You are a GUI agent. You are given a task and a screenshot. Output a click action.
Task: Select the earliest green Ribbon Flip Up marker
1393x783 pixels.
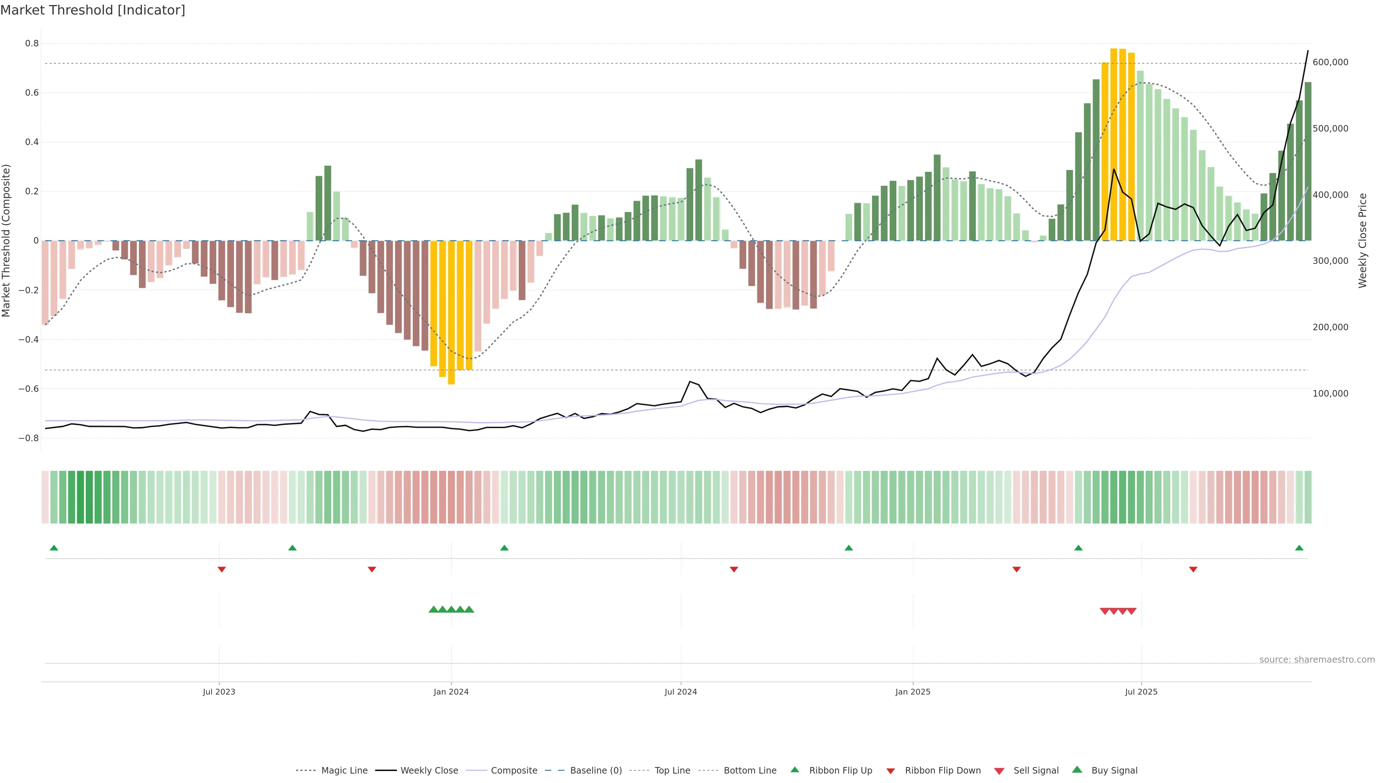[x=54, y=548]
